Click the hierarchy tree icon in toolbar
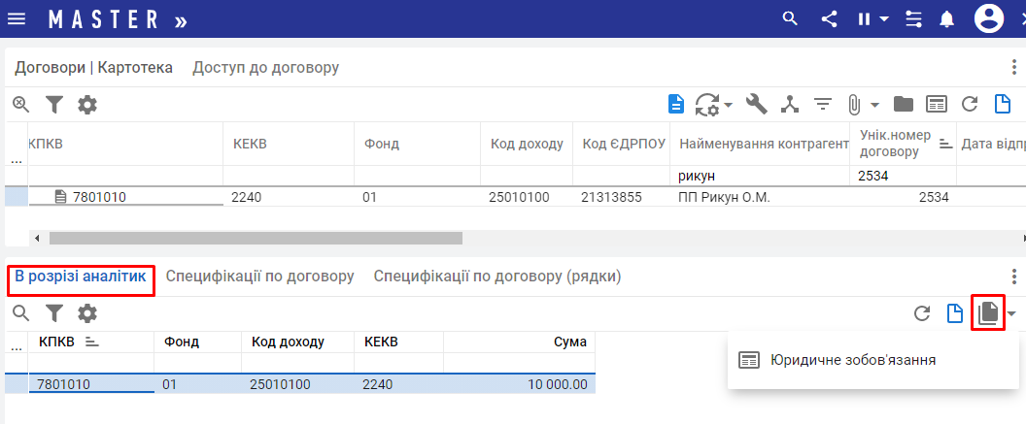The height and width of the screenshot is (424, 1026). 789,104
